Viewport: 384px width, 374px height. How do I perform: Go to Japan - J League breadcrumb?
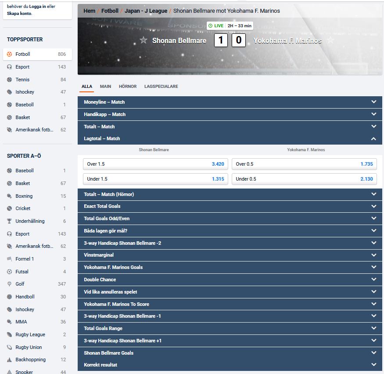tap(146, 11)
